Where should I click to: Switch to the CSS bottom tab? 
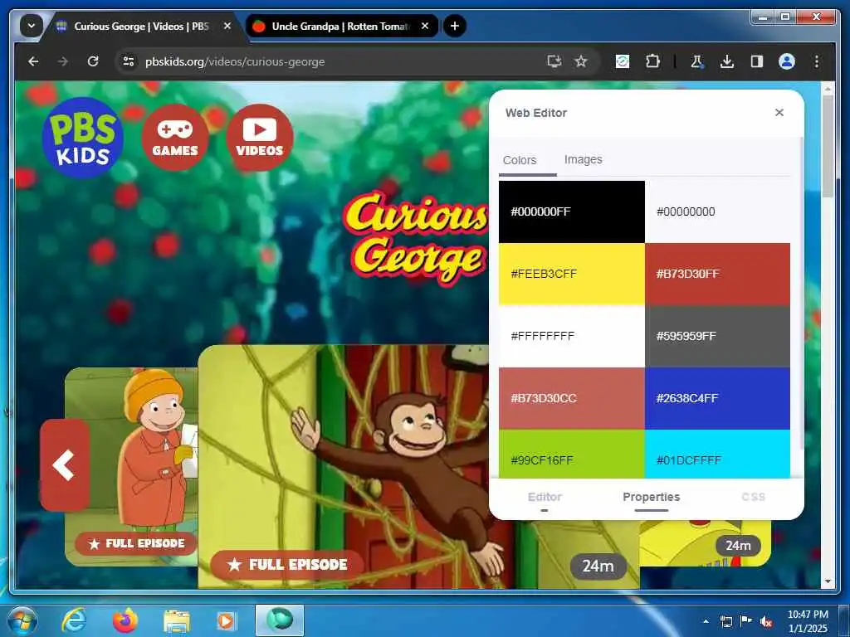click(x=753, y=498)
